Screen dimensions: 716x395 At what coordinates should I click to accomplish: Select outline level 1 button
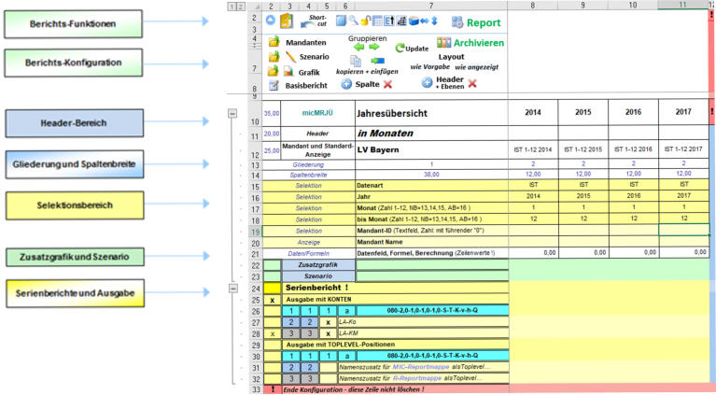coord(230,6)
